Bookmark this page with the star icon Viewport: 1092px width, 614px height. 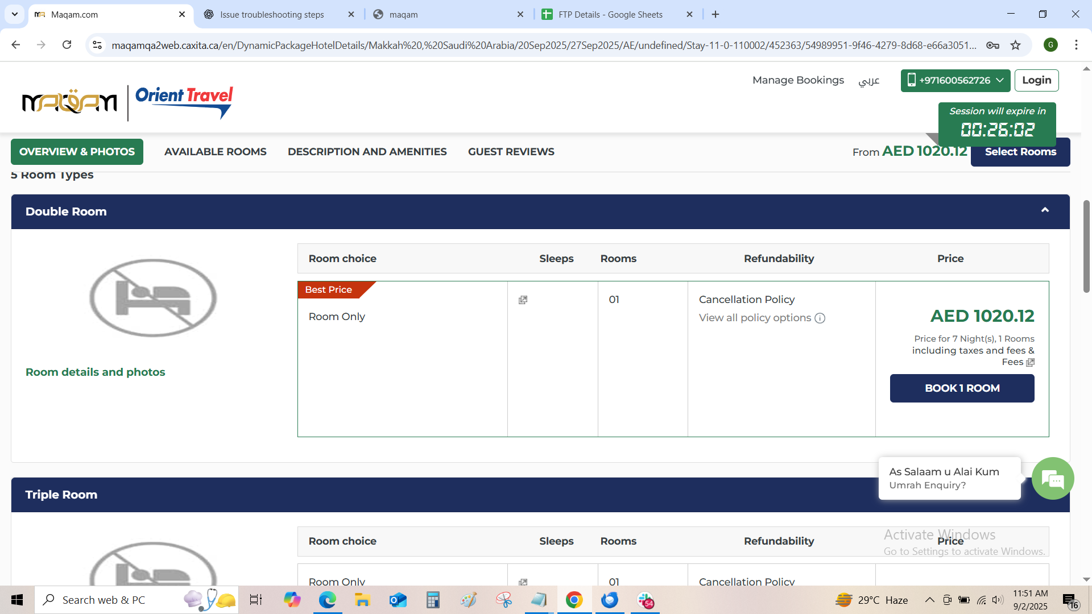coord(1015,45)
